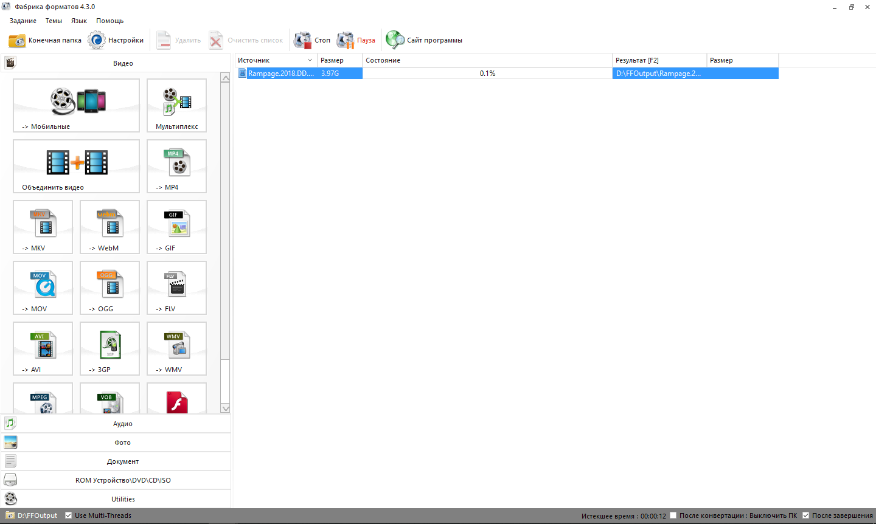
Task: Choose the Мобильные device conversion tile
Action: click(x=76, y=105)
